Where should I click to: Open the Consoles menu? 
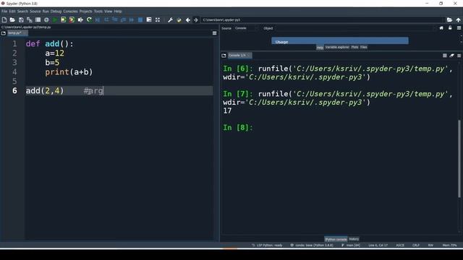70,12
